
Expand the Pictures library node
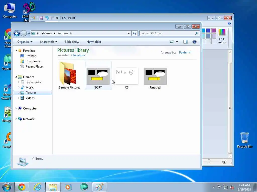pos(19,92)
